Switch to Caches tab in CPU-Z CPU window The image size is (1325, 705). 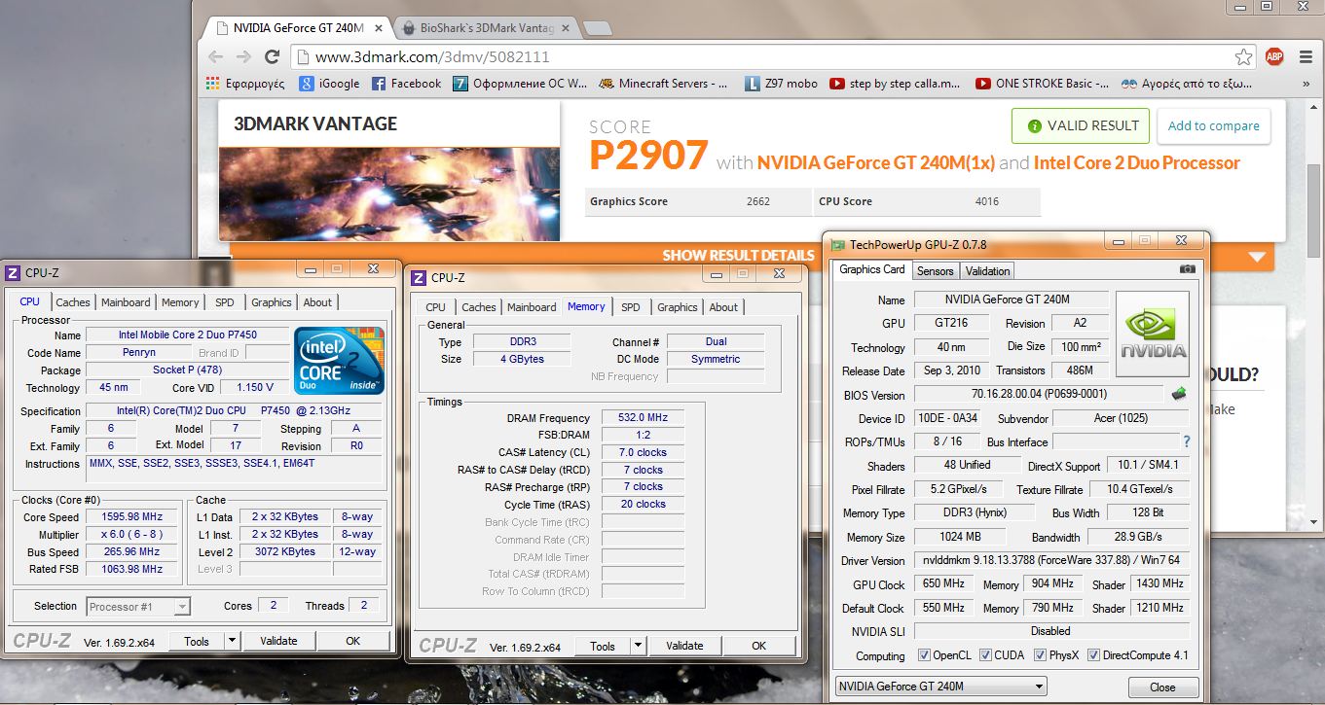click(73, 302)
